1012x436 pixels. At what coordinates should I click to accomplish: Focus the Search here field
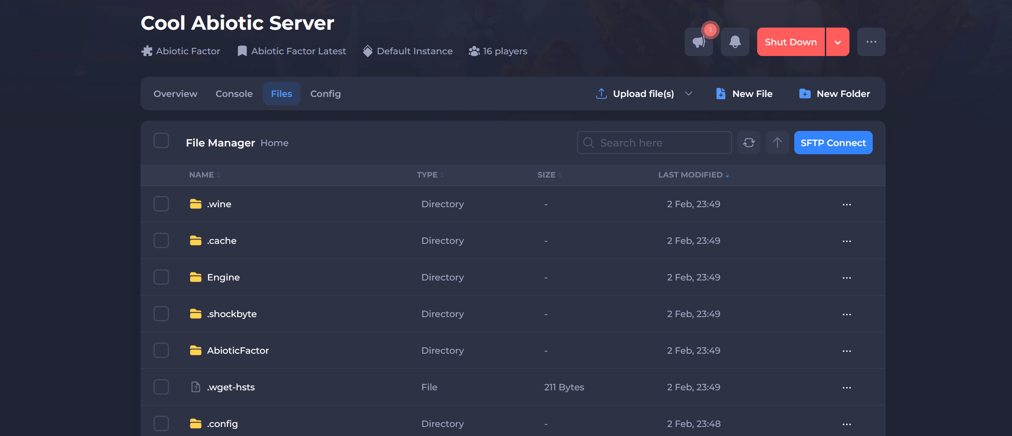coord(654,143)
